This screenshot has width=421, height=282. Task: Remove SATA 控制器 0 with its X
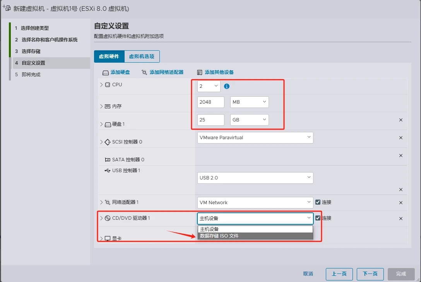(400, 156)
